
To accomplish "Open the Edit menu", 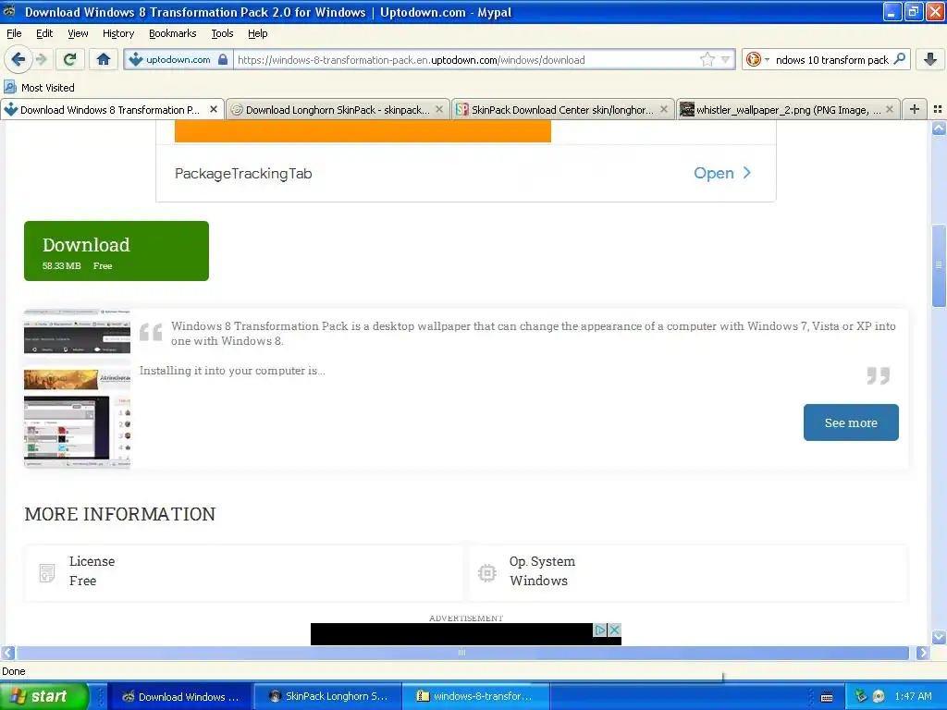I will (44, 33).
